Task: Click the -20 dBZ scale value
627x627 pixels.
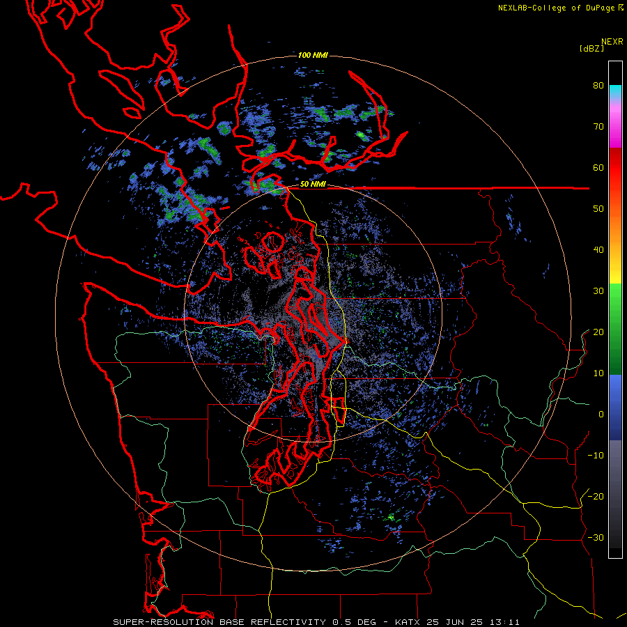Action: click(596, 497)
